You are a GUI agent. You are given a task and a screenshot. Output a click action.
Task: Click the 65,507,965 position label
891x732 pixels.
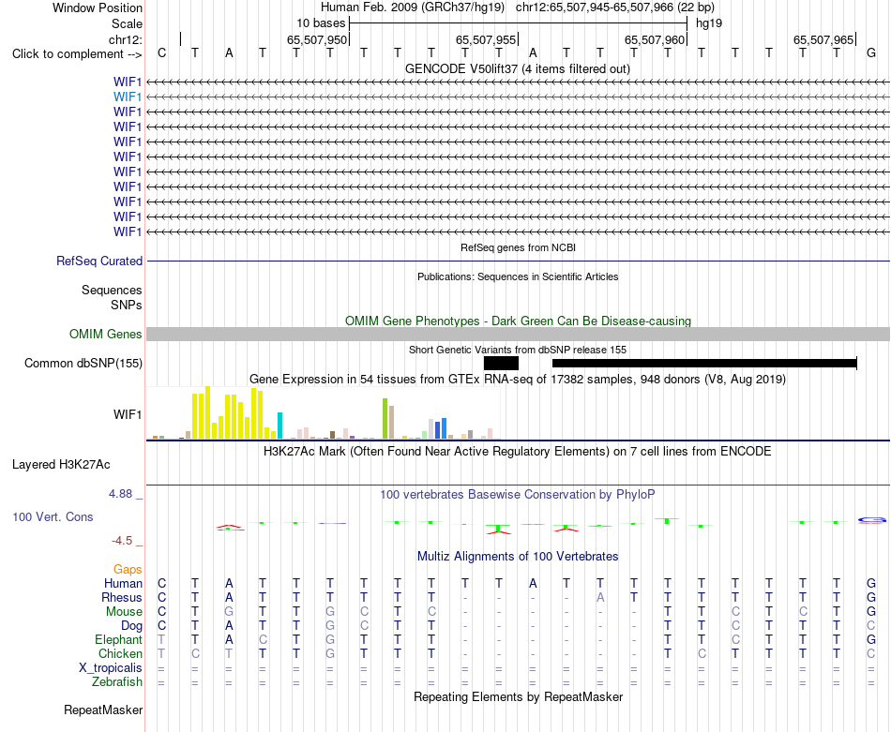823,39
